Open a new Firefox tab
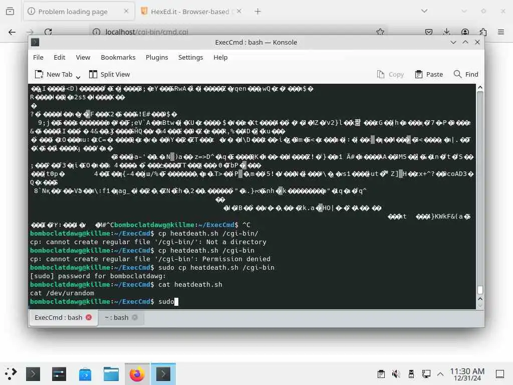 tap(258, 12)
